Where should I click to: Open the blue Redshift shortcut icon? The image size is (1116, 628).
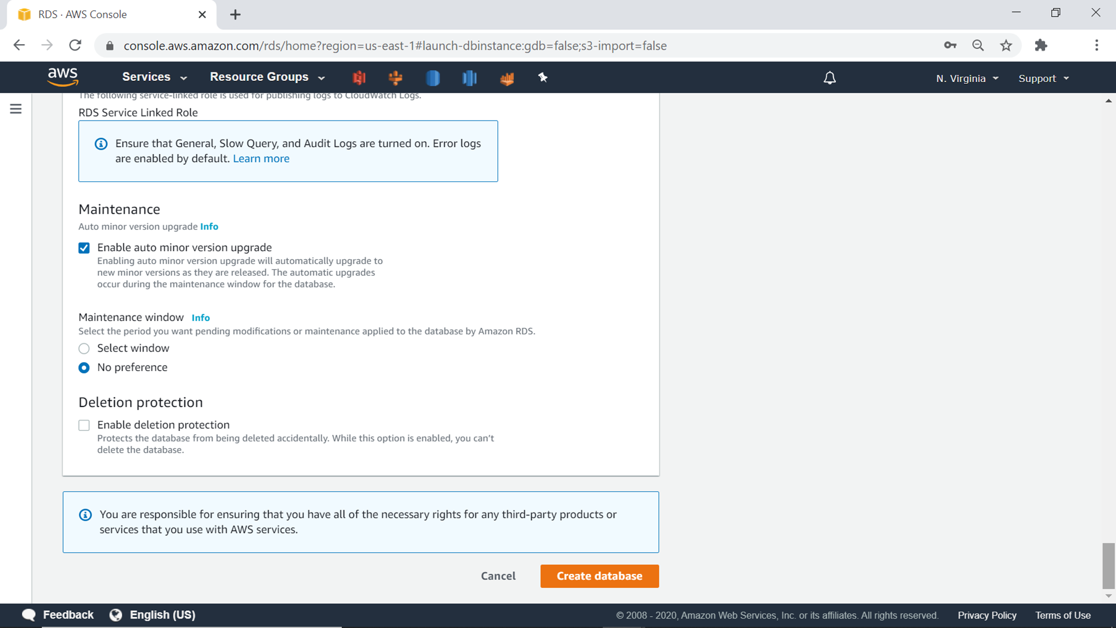(x=469, y=78)
